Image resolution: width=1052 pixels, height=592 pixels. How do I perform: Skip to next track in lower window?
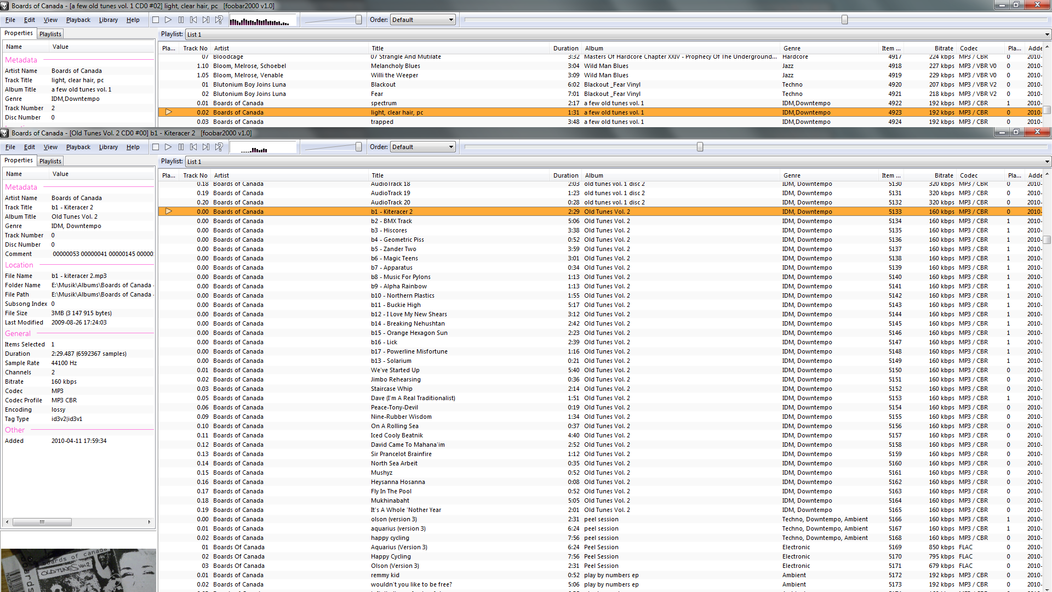(x=206, y=147)
